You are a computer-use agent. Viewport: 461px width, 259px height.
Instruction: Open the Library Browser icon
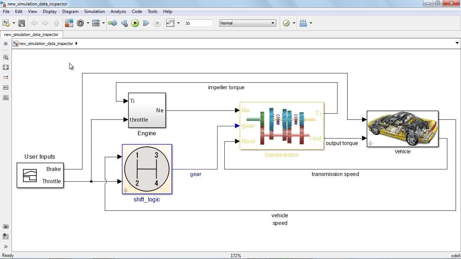coord(69,23)
